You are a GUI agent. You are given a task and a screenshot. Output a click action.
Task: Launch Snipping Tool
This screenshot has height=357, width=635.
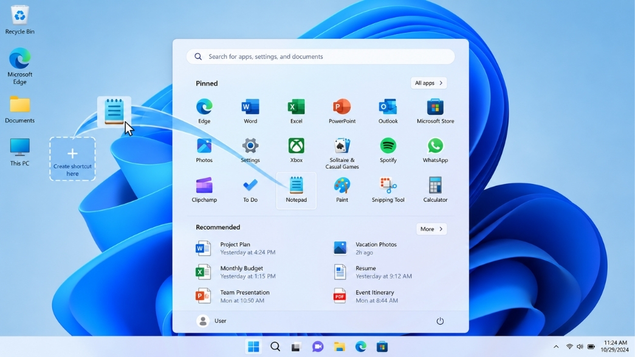388,190
